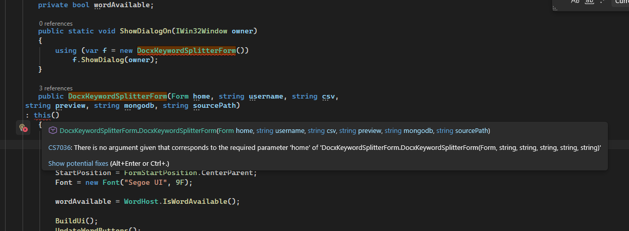Viewport: 629px width, 231px height.
Task: Click DocxKeywordSplitterForm in the using statement
Action: (186, 50)
